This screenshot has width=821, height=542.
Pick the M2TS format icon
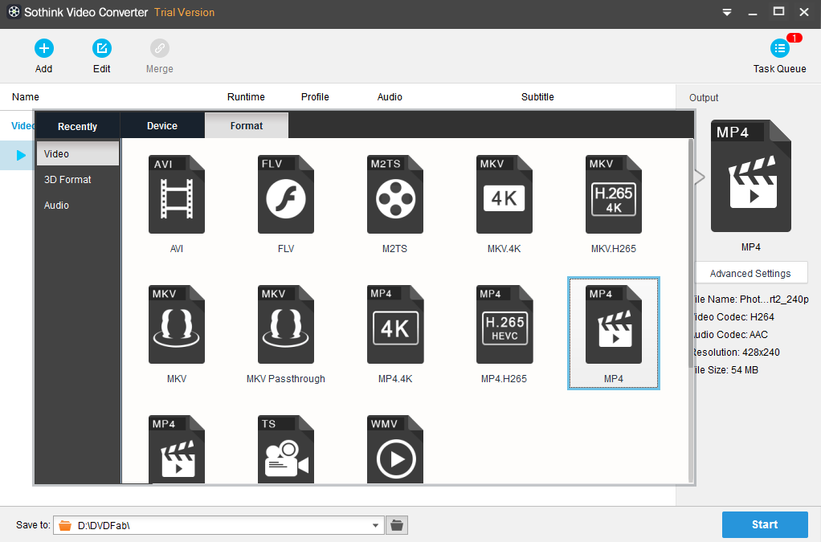394,194
